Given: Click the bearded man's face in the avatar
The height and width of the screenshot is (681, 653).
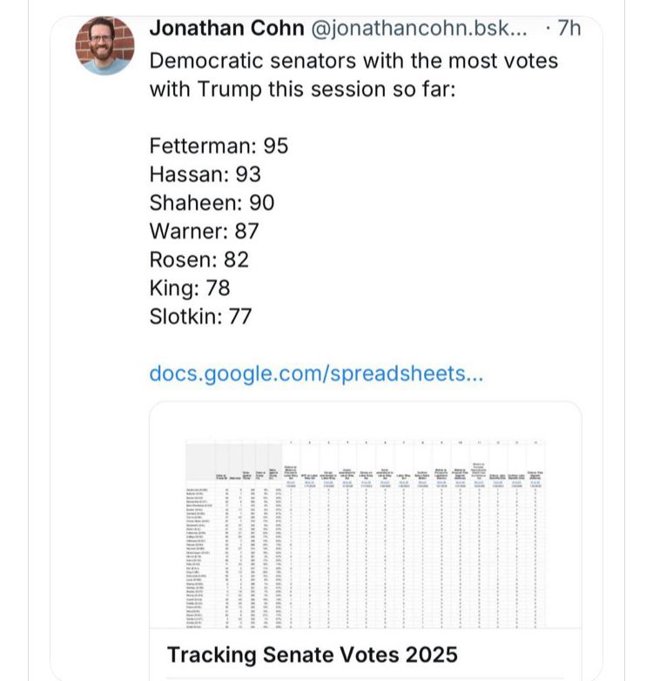Looking at the screenshot, I should [x=101, y=41].
